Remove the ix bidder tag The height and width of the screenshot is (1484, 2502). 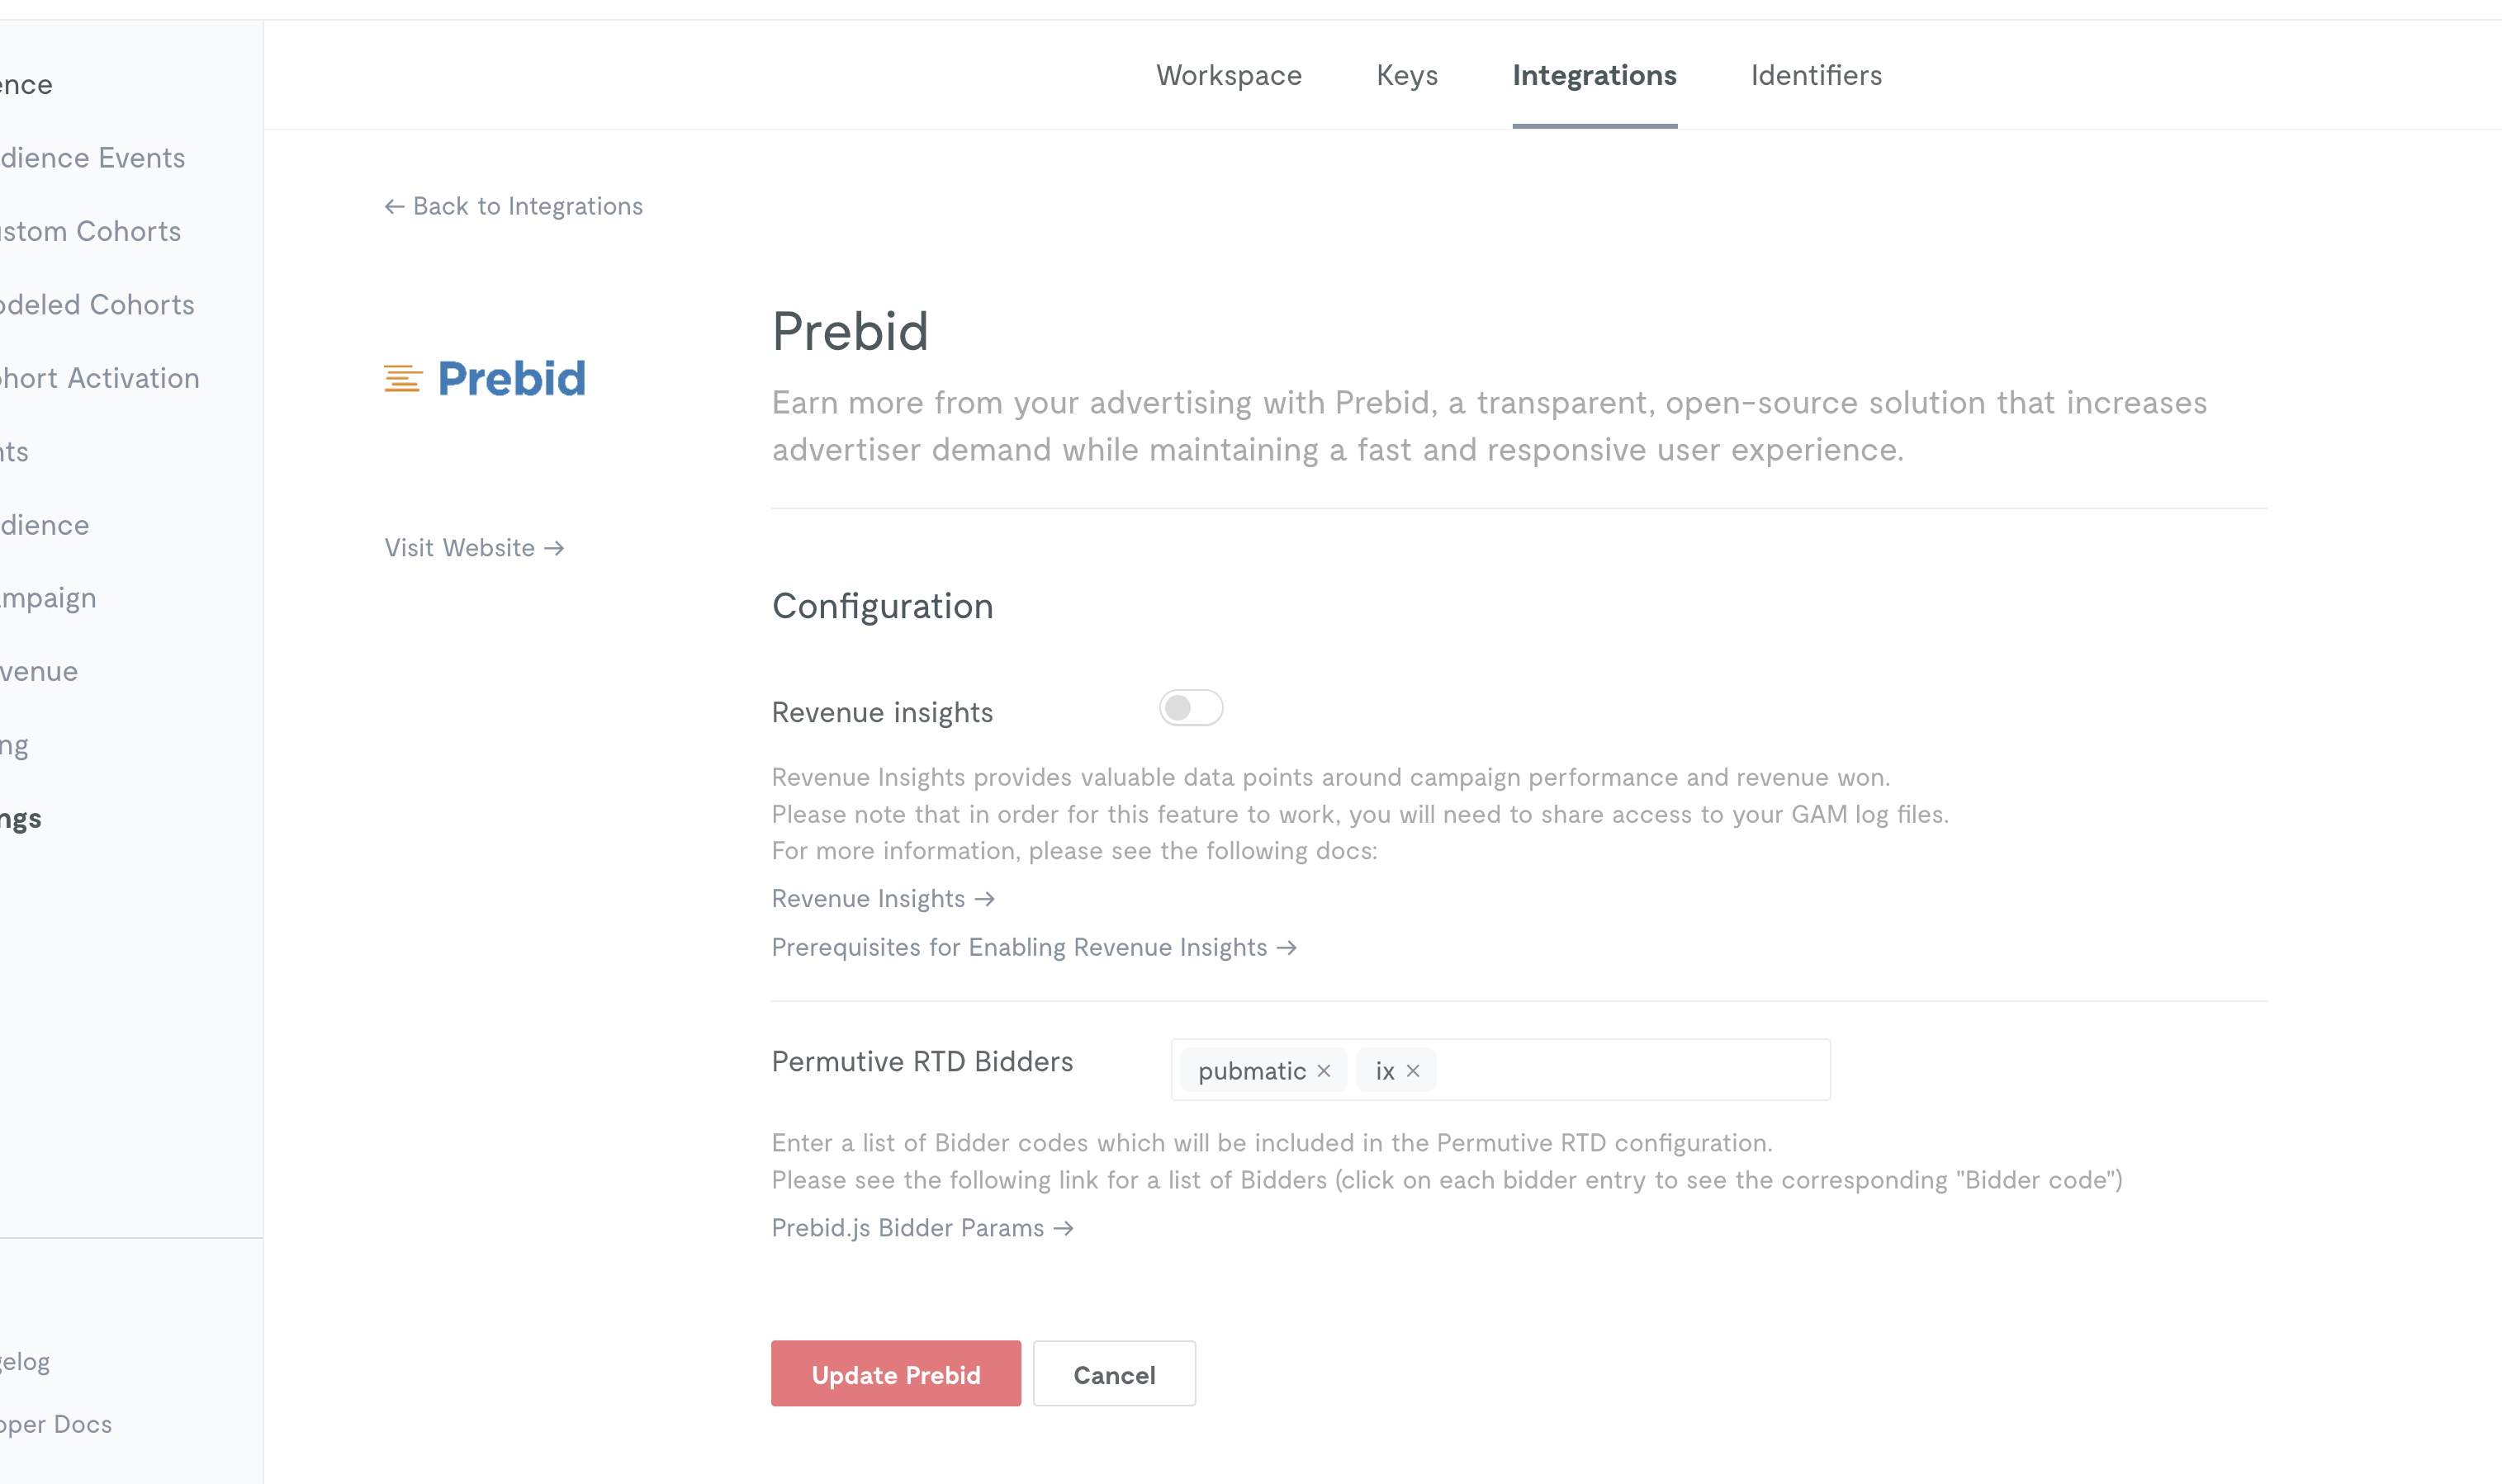point(1414,1070)
